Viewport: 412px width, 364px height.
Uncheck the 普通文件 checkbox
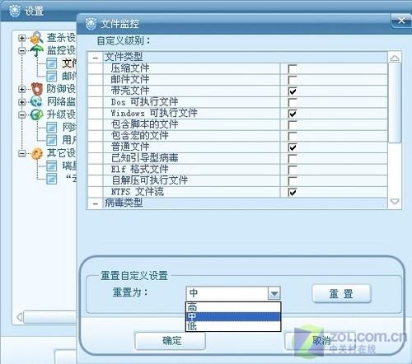click(293, 147)
